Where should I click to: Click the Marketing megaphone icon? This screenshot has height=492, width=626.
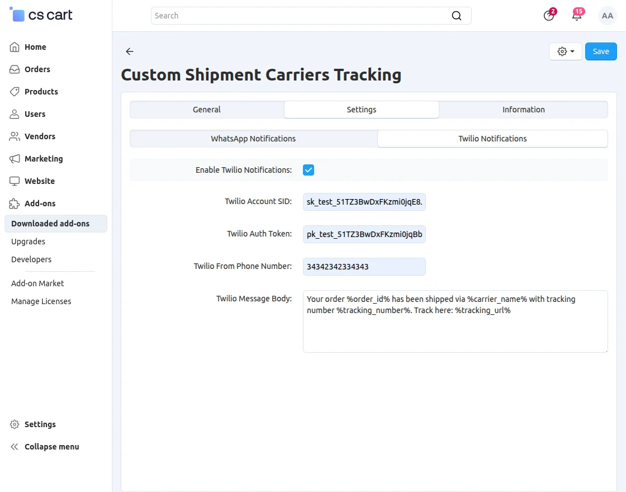point(15,159)
